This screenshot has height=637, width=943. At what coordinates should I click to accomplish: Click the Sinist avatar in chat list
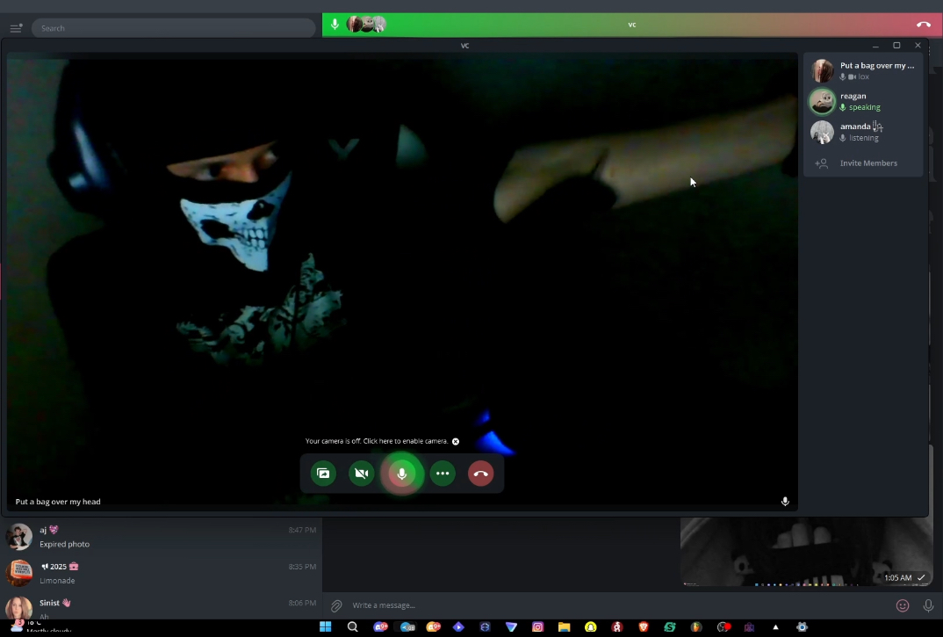click(18, 607)
